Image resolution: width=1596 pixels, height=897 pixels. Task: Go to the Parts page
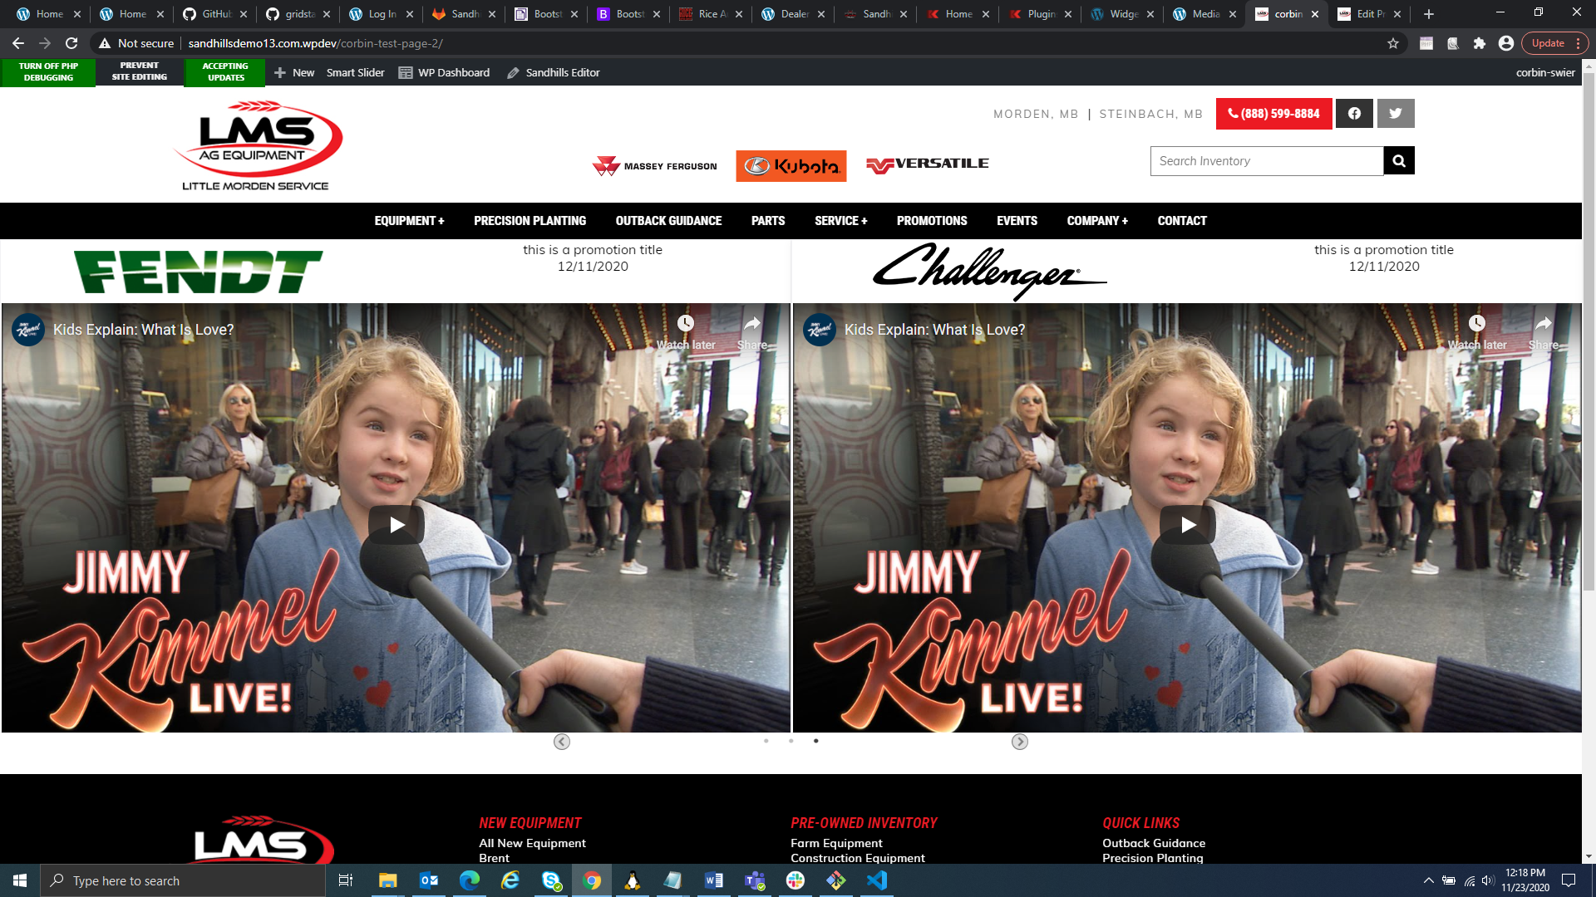pos(768,221)
